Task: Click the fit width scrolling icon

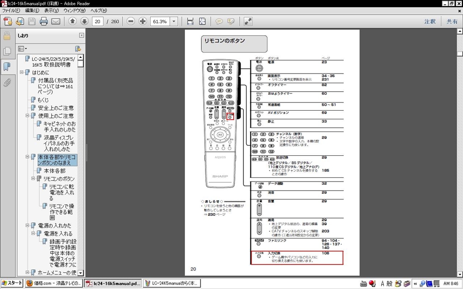Action: pos(190,21)
